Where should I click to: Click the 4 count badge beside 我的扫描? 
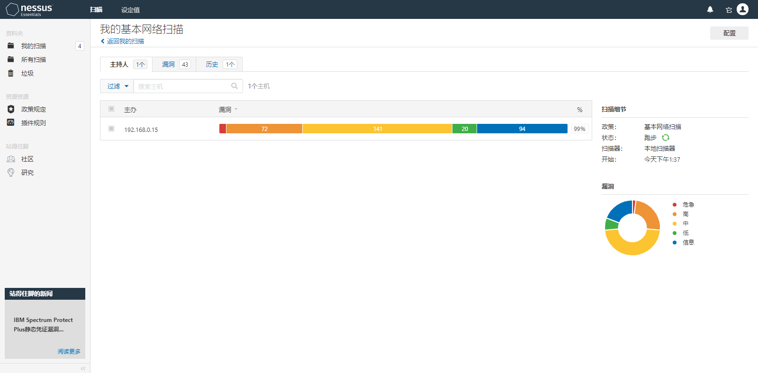[80, 46]
